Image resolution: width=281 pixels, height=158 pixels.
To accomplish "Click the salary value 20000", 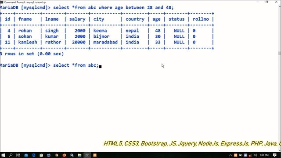I will click(x=79, y=42).
